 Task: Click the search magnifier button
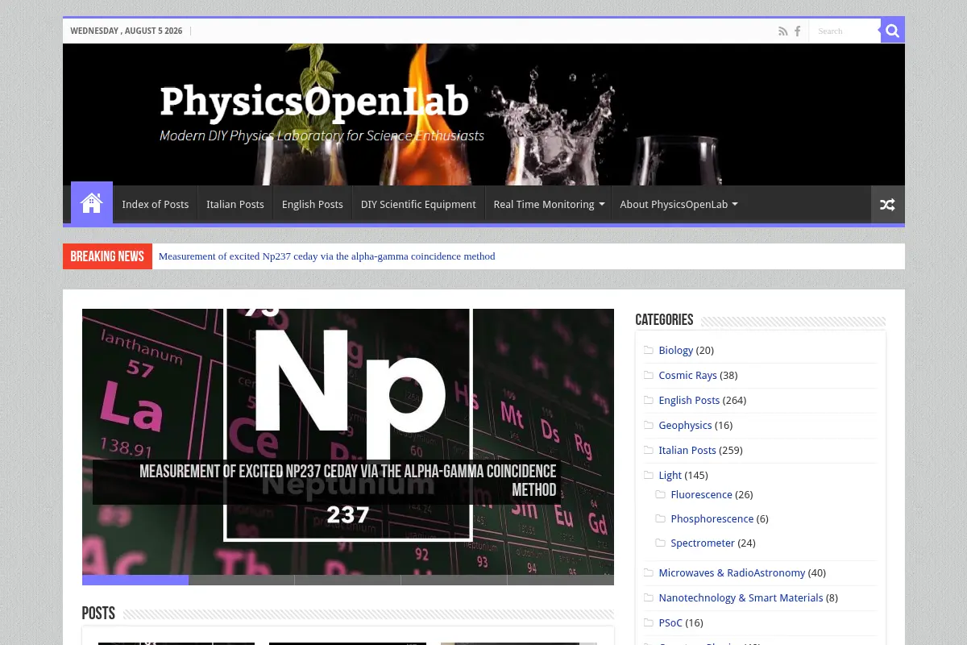tap(892, 31)
